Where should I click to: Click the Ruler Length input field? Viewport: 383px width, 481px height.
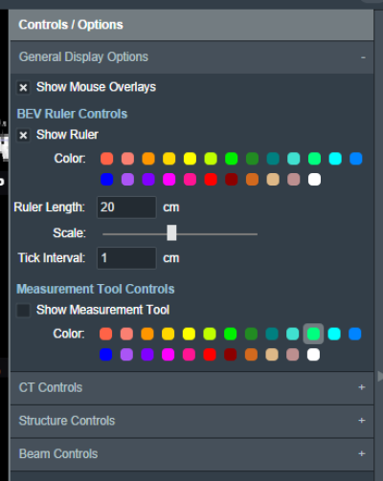(126, 208)
